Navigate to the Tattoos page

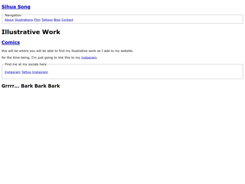47,20
